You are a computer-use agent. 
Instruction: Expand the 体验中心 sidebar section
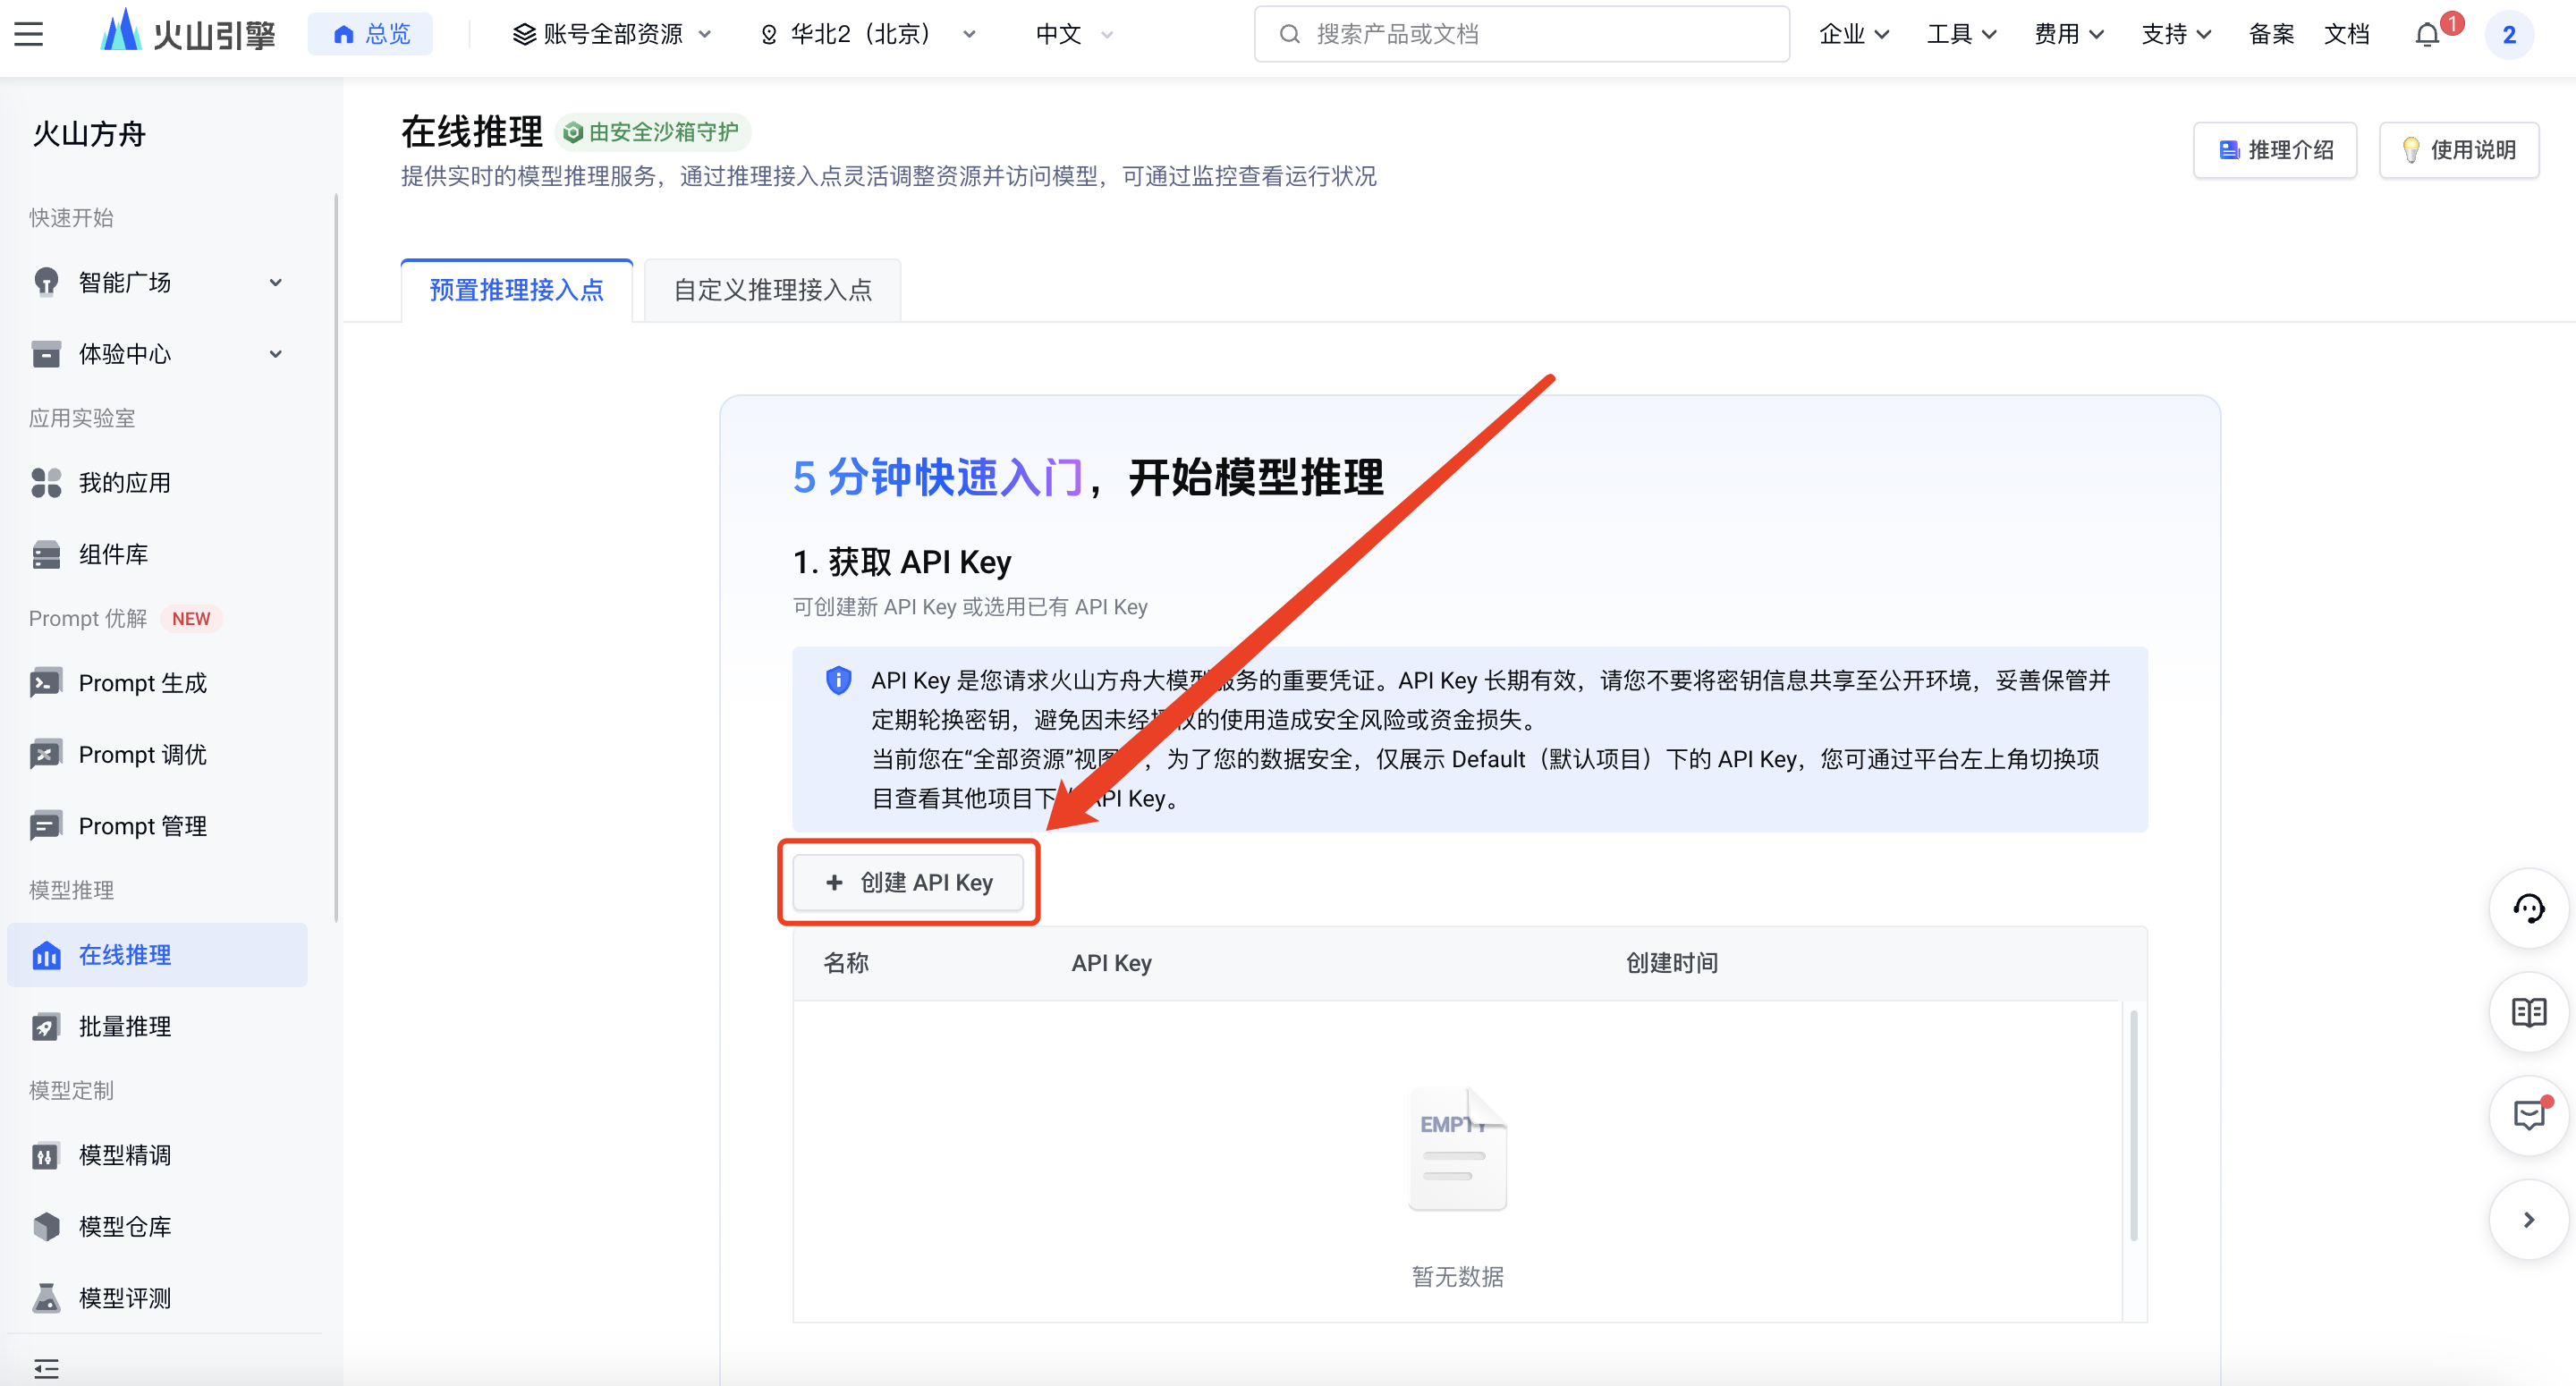tap(160, 354)
